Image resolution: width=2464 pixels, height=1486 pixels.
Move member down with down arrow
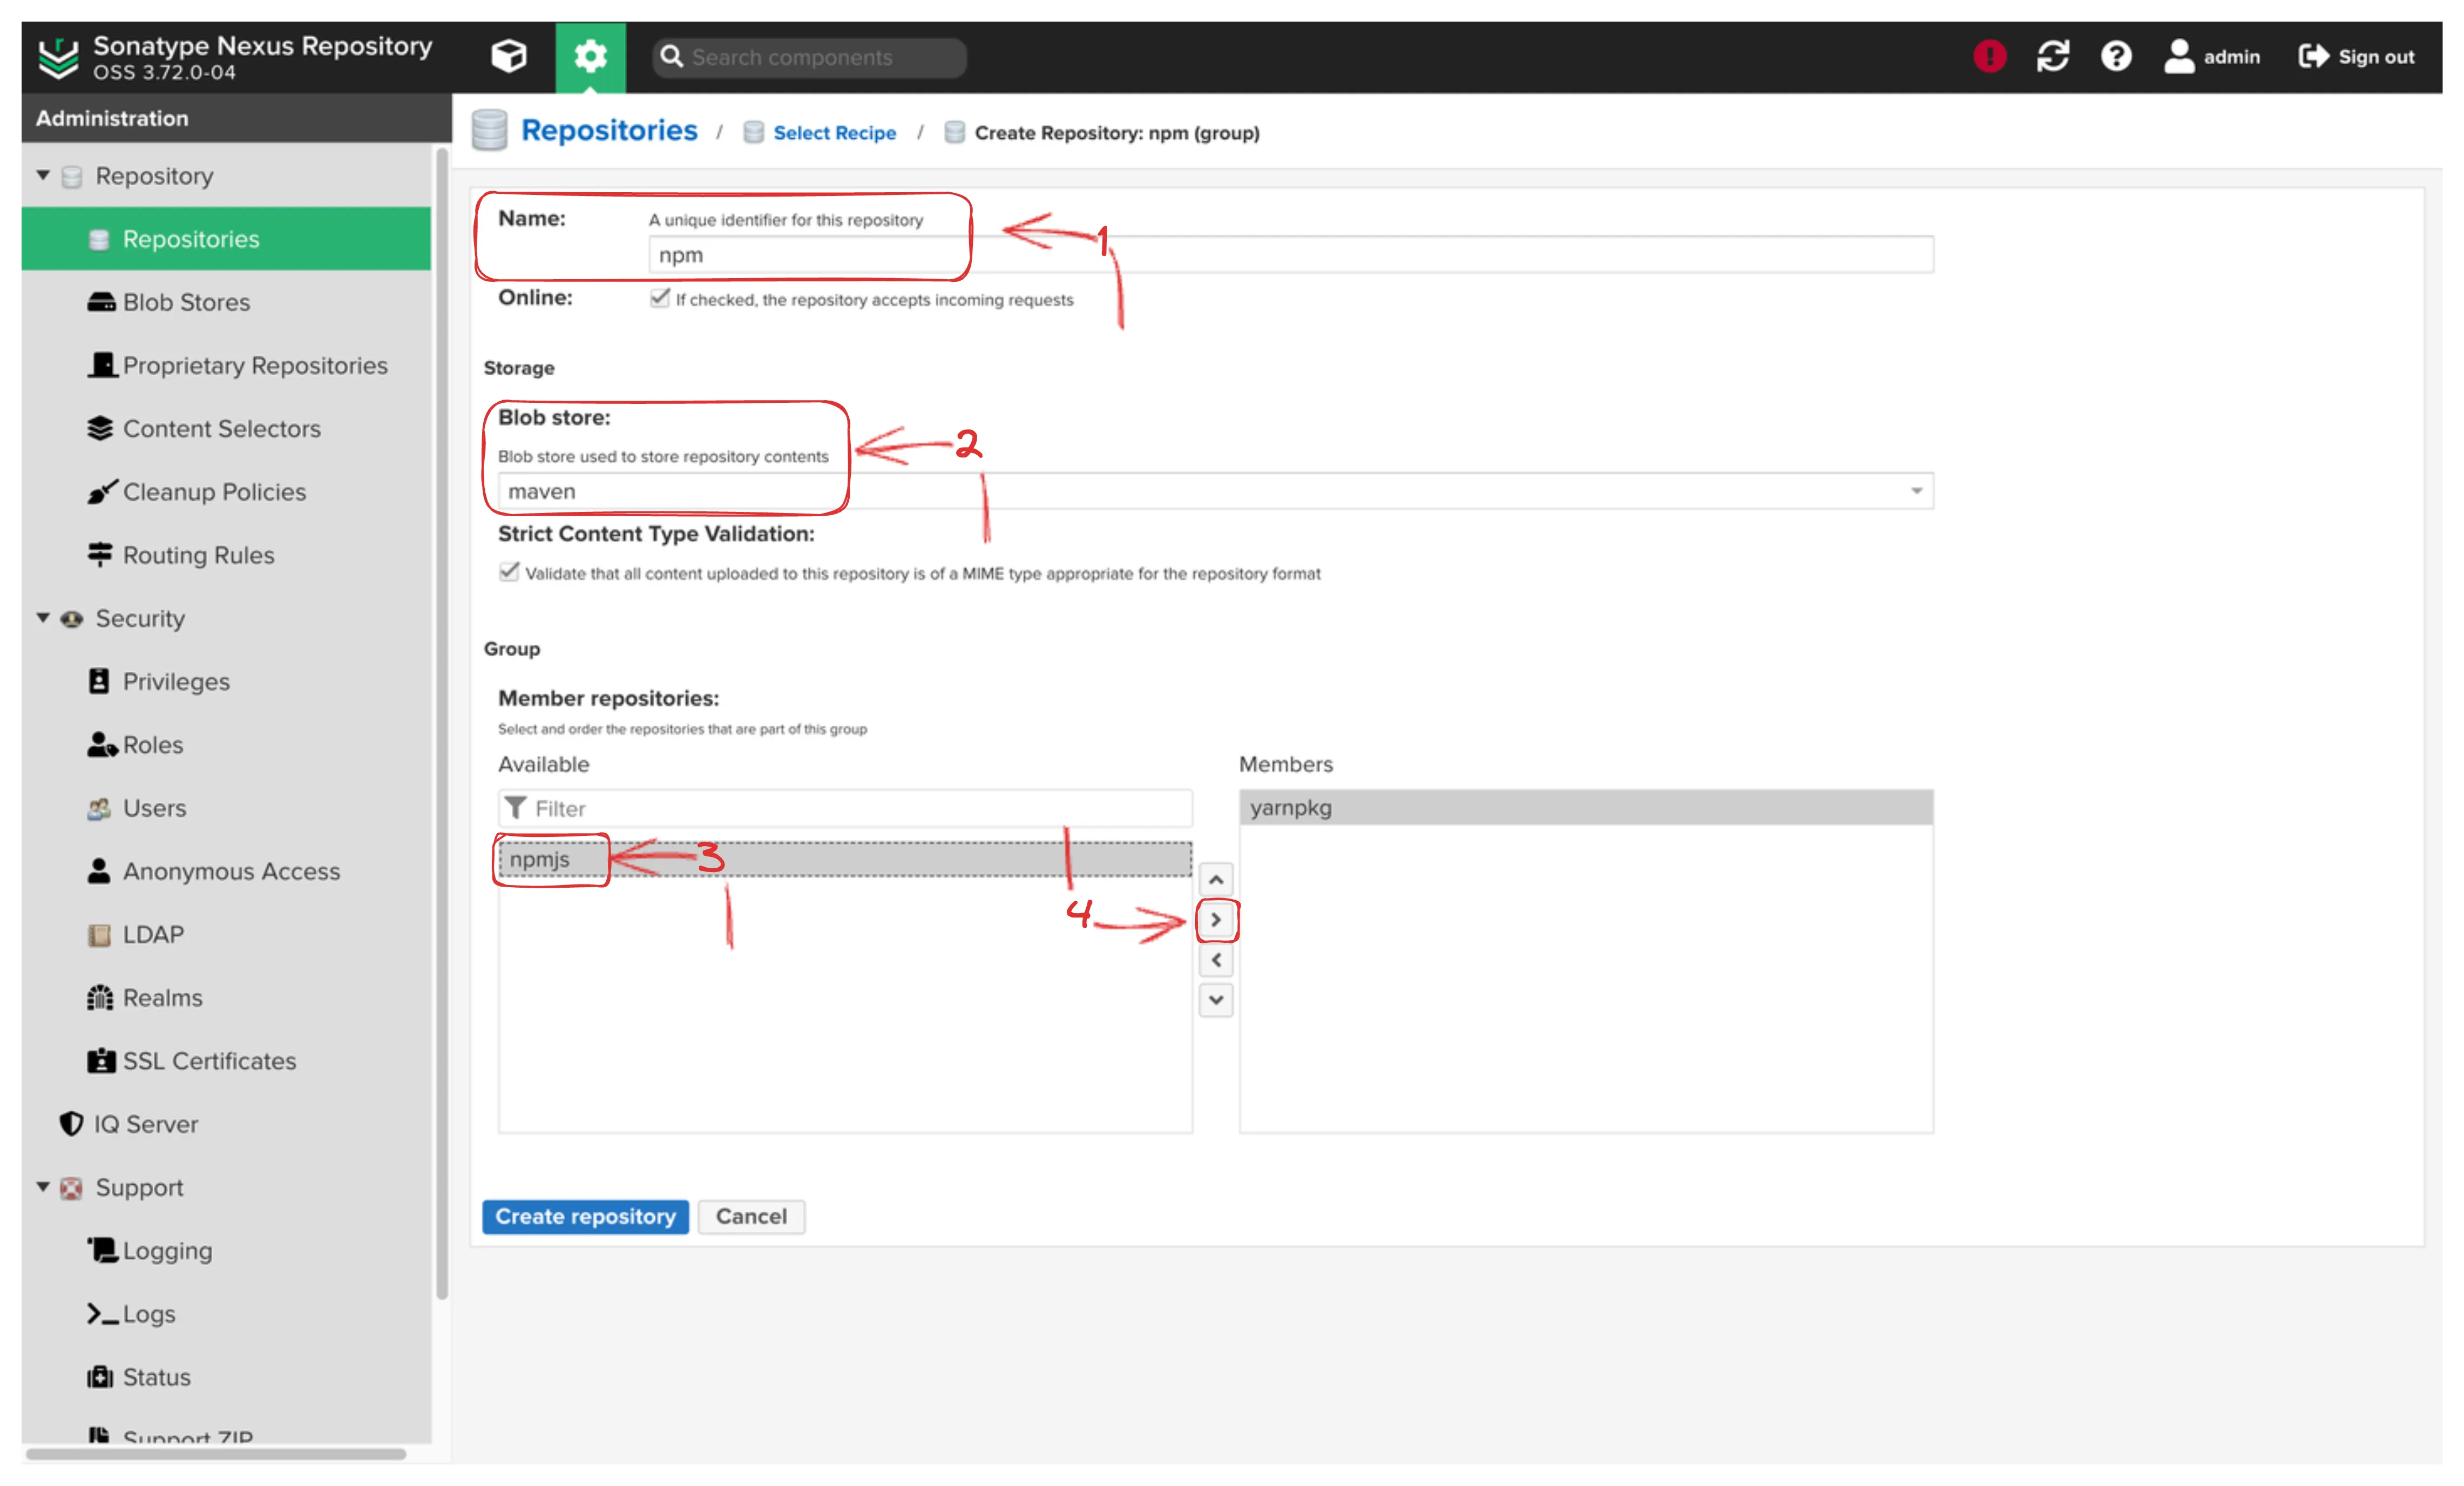point(1216,1000)
